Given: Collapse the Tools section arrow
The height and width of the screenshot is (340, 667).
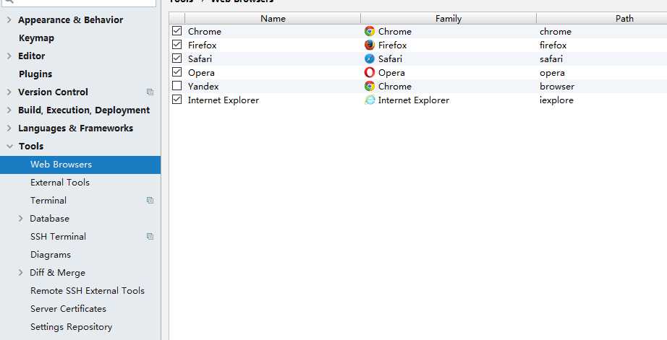Looking at the screenshot, I should pos(9,147).
